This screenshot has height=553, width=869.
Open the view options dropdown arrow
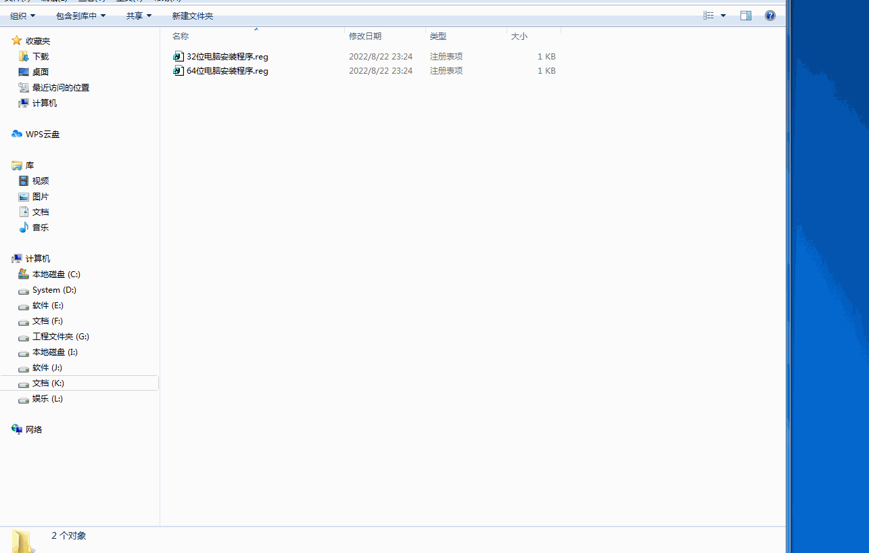[x=723, y=16]
